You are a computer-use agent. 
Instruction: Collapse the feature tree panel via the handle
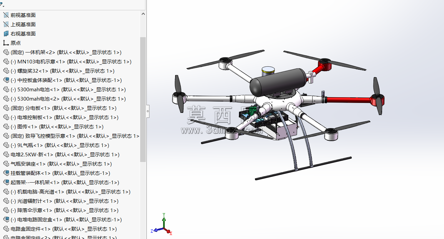[148, 111]
